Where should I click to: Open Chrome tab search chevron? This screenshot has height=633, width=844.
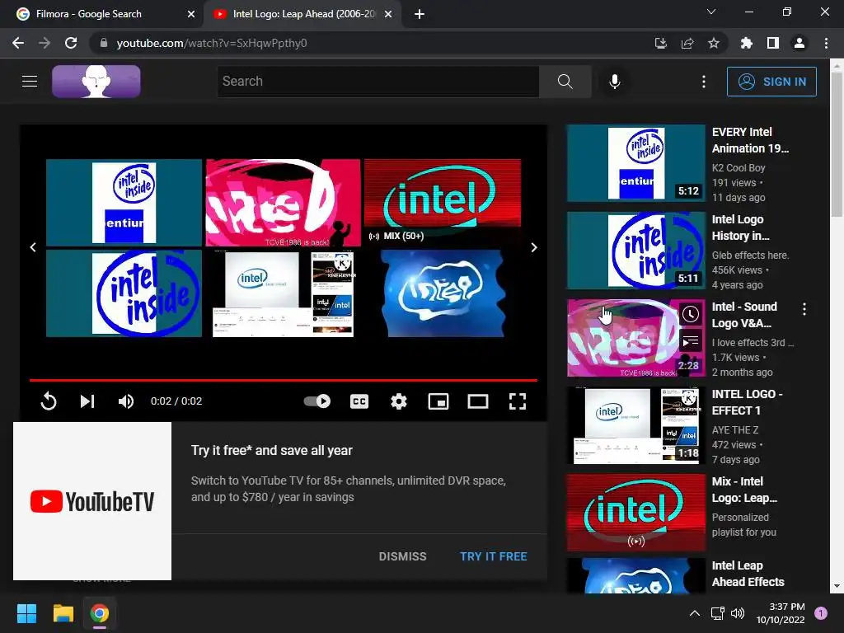pyautogui.click(x=711, y=12)
